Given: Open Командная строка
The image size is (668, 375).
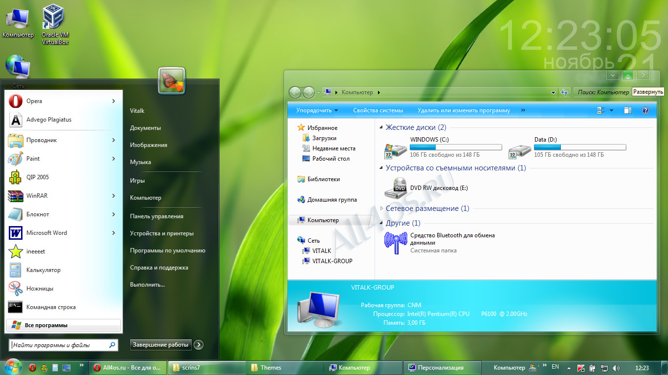Looking at the screenshot, I should pyautogui.click(x=63, y=307).
